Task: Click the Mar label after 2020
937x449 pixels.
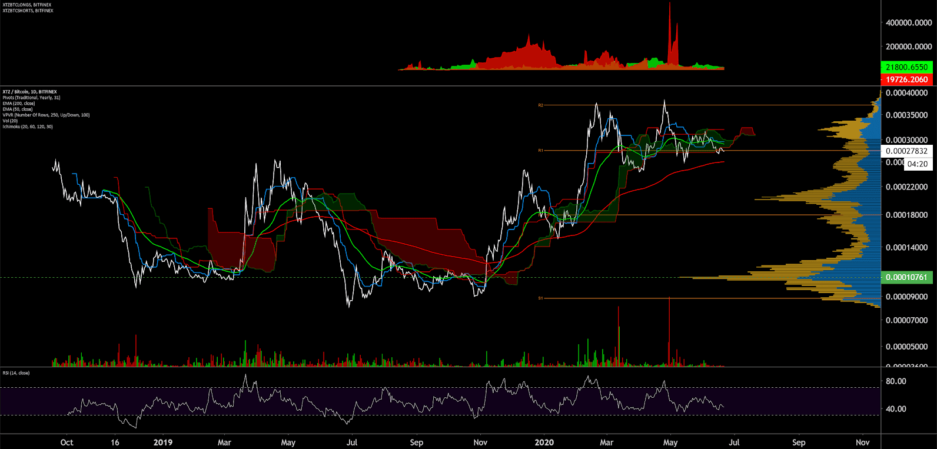Action: (x=606, y=443)
